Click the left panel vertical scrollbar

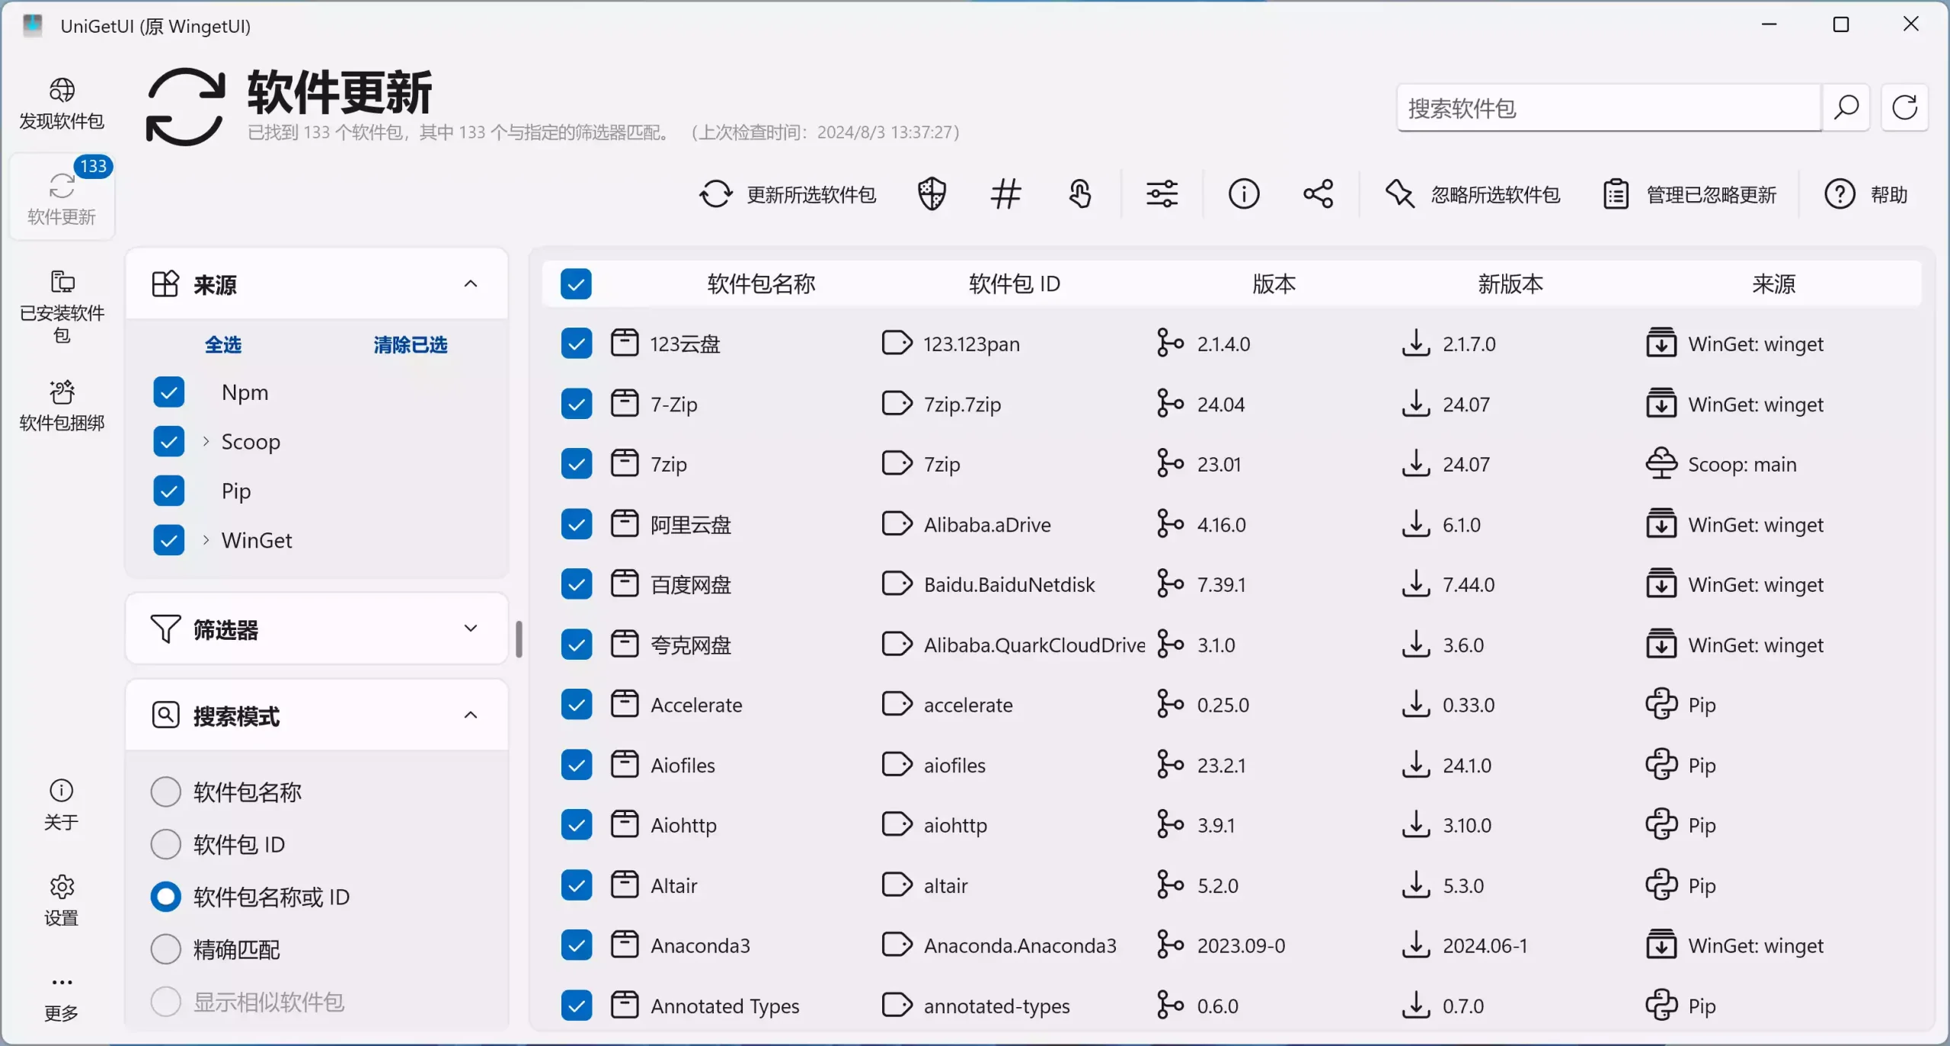pyautogui.click(x=519, y=638)
